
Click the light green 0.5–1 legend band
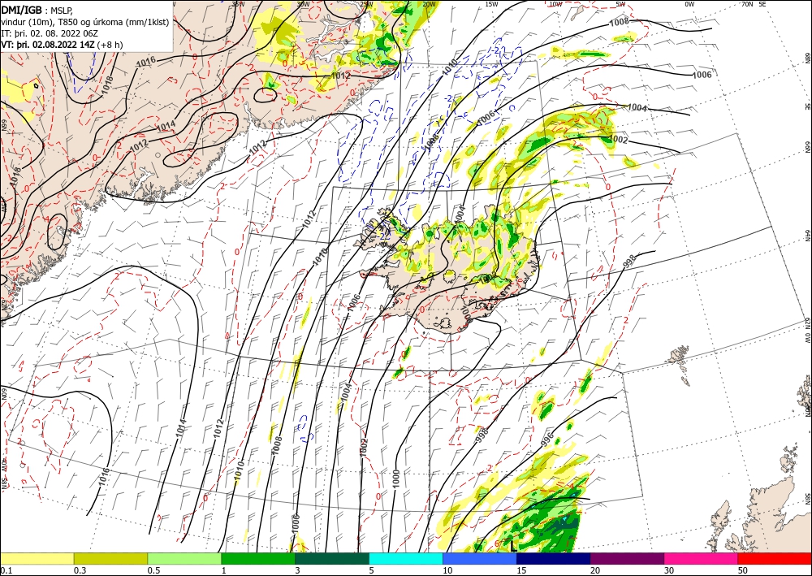[x=184, y=558]
